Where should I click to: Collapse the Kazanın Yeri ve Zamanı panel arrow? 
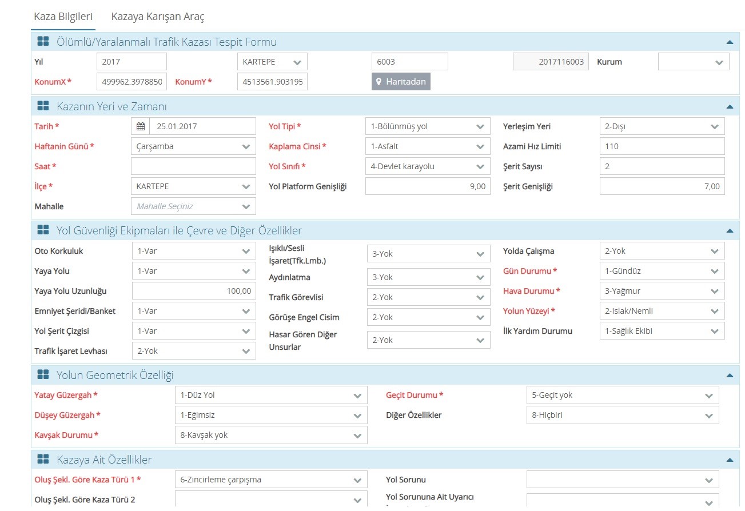729,107
